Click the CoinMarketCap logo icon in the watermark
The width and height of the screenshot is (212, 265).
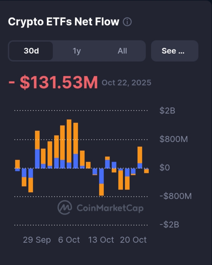coord(65,208)
